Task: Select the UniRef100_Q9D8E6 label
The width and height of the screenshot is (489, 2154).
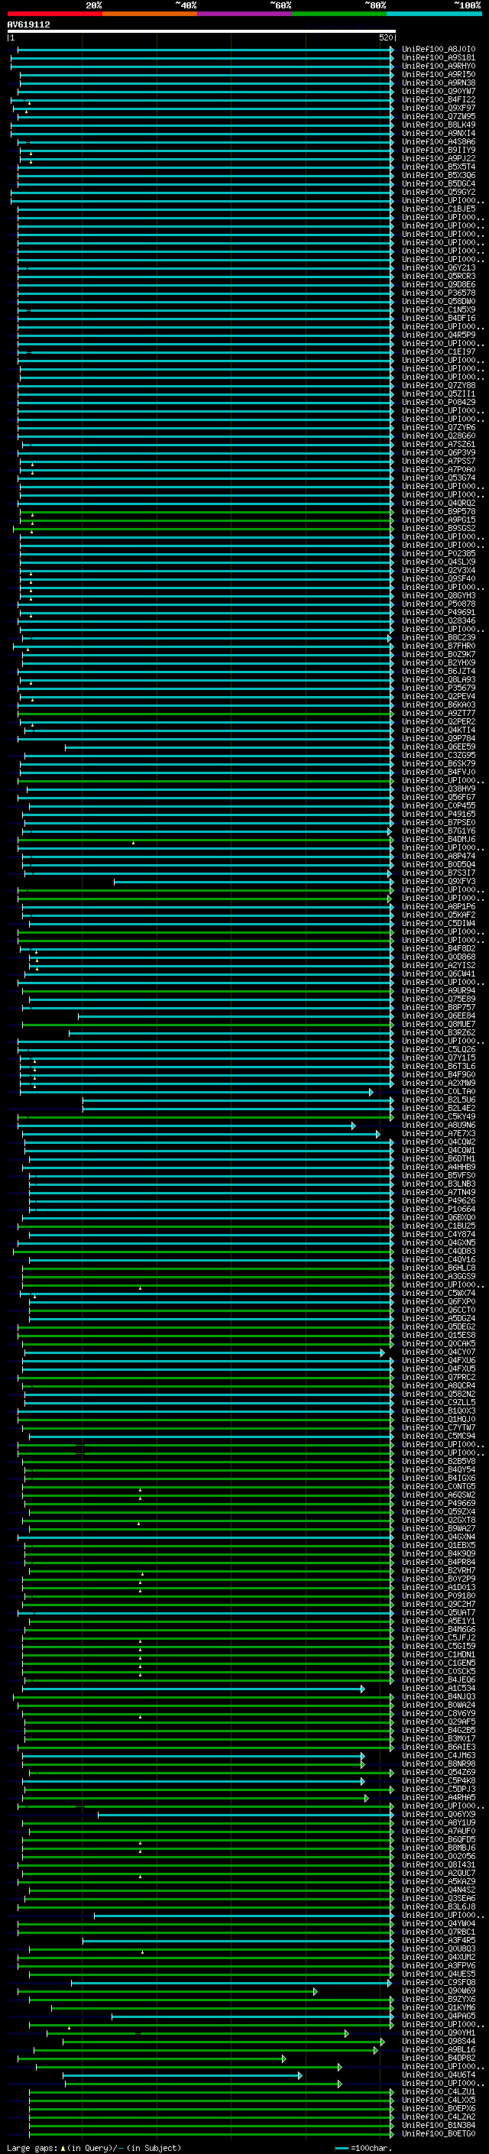Action: [439, 284]
